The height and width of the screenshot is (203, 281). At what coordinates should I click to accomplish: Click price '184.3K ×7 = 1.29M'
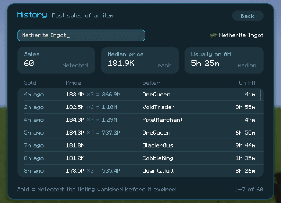point(91,120)
